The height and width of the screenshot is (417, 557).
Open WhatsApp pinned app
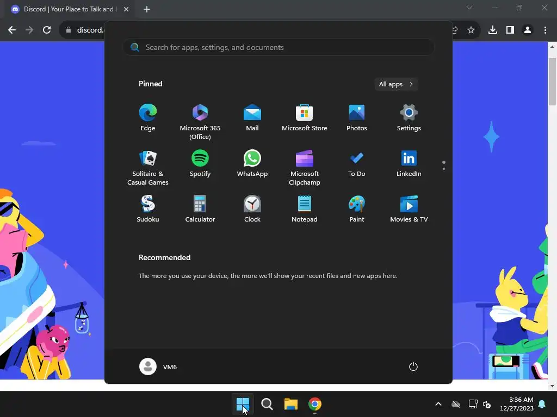[x=252, y=164]
